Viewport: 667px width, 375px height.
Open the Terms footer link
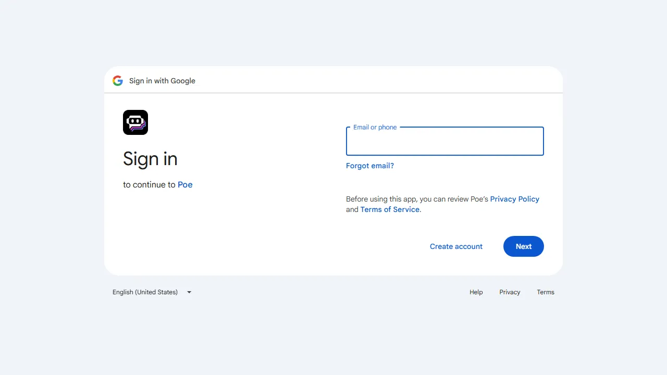pyautogui.click(x=546, y=292)
